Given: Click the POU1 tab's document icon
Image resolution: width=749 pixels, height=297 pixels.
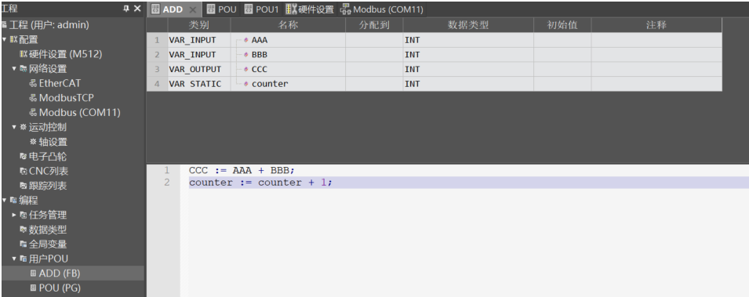Looking at the screenshot, I should (249, 9).
